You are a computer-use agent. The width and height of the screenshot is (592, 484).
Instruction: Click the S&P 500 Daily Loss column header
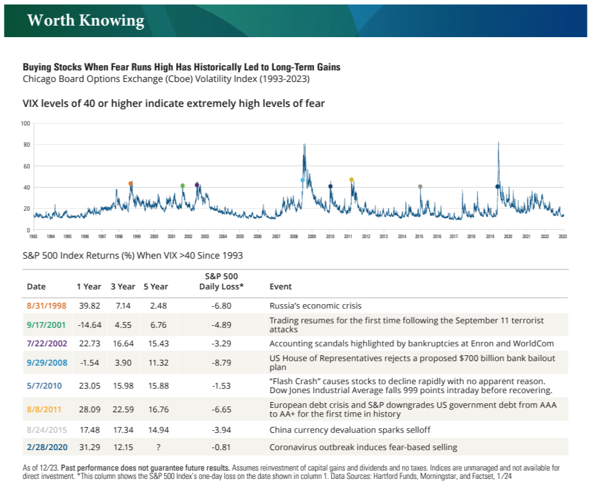click(221, 281)
